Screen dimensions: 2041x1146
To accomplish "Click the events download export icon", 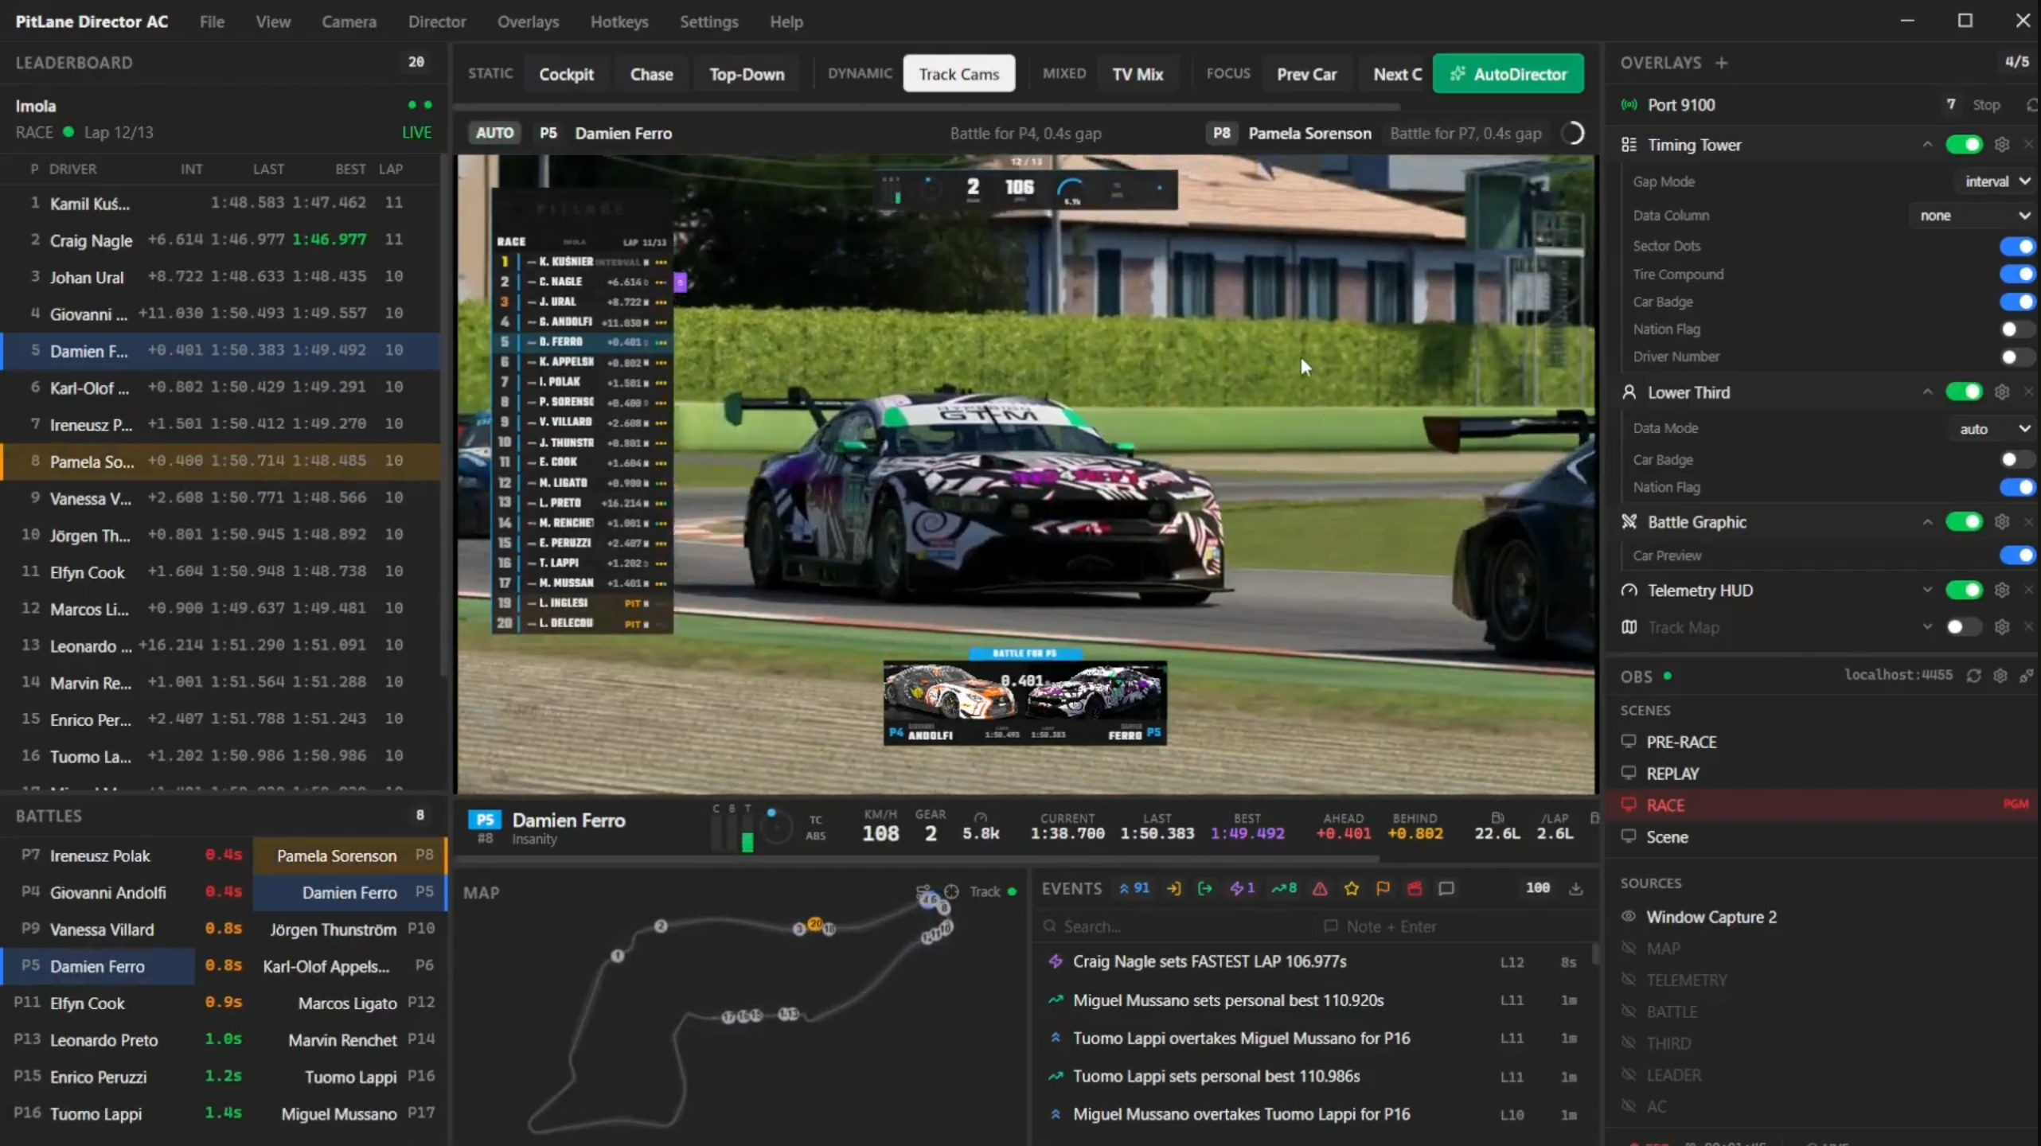I will [1575, 888].
